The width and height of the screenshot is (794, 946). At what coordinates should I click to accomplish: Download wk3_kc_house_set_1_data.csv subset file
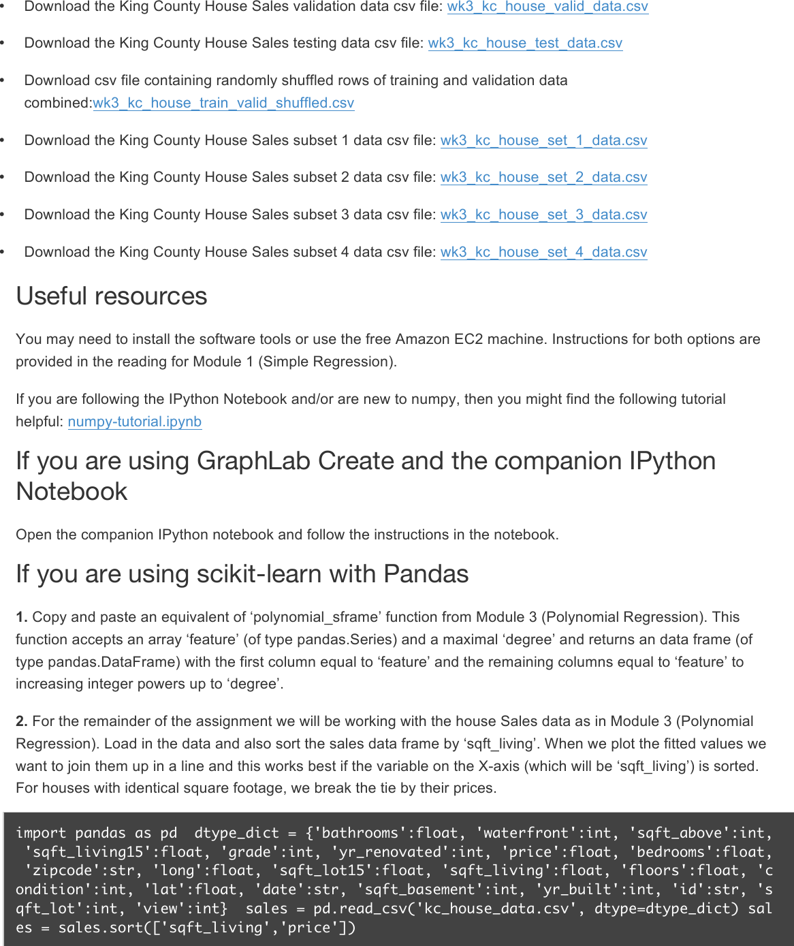coord(543,140)
